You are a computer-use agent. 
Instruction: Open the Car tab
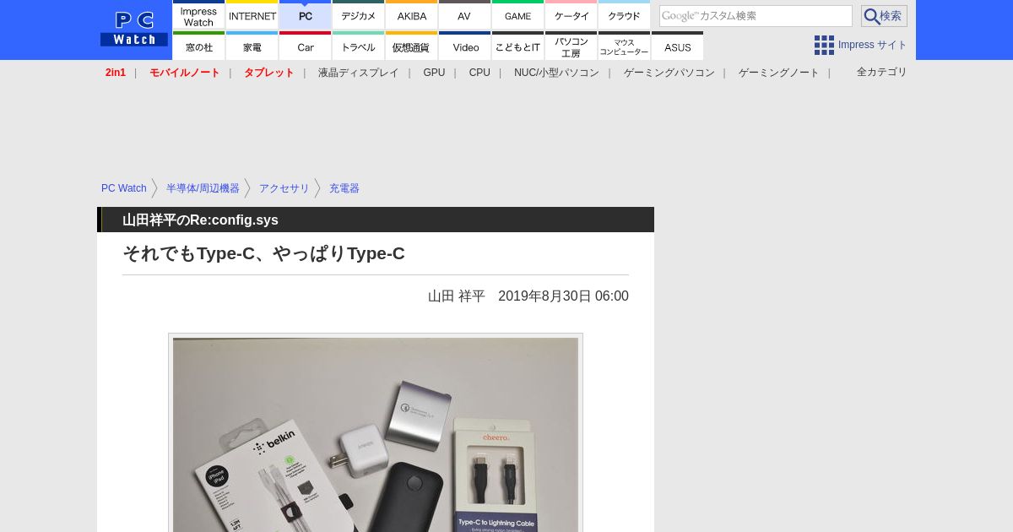coord(306,46)
